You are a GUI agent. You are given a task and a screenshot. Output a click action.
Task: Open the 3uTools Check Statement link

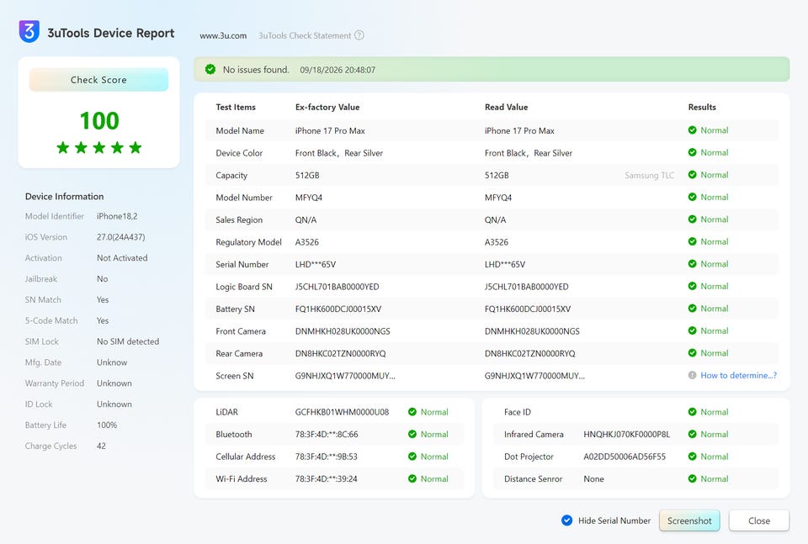coord(305,35)
